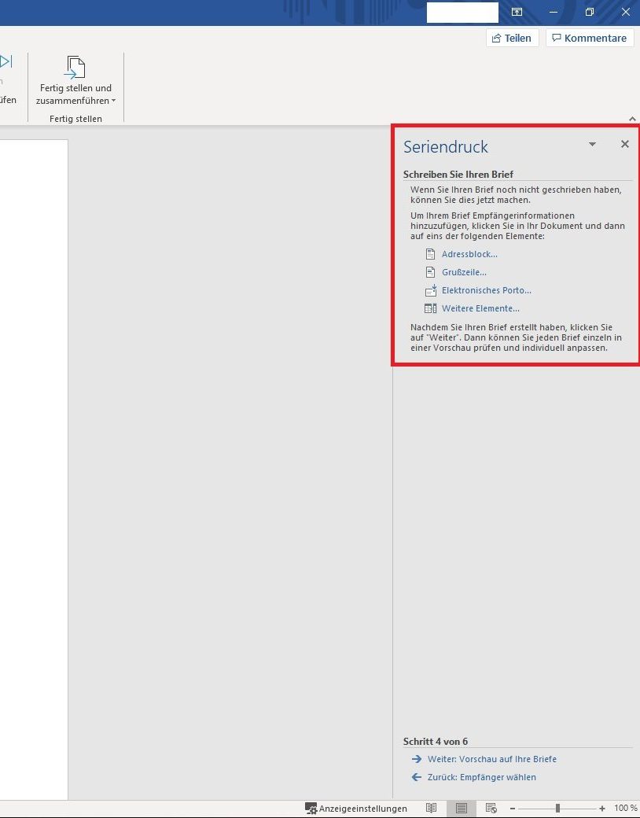Click the Grußzeile document icon
The height and width of the screenshot is (818, 640).
point(430,272)
